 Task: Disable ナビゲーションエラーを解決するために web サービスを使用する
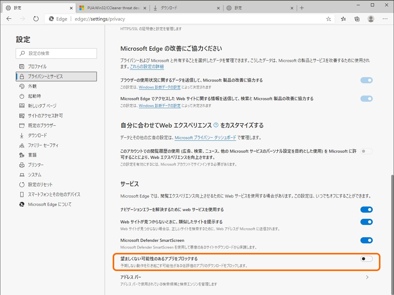[367, 210]
